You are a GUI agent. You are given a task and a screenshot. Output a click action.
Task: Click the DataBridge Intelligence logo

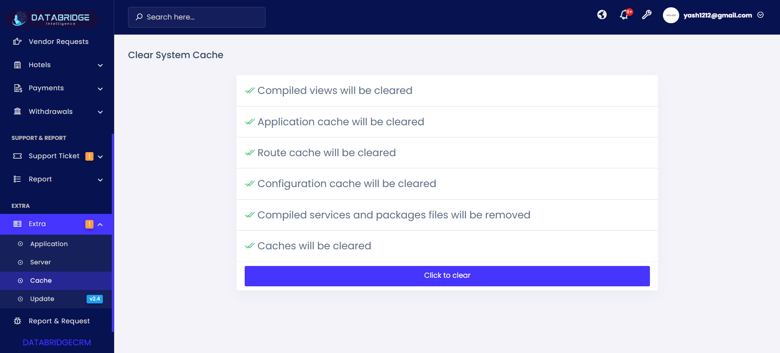click(51, 19)
